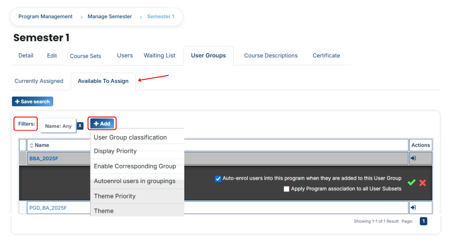Click the Semester 1 page heading
This screenshot has height=241, width=452.
(x=41, y=38)
